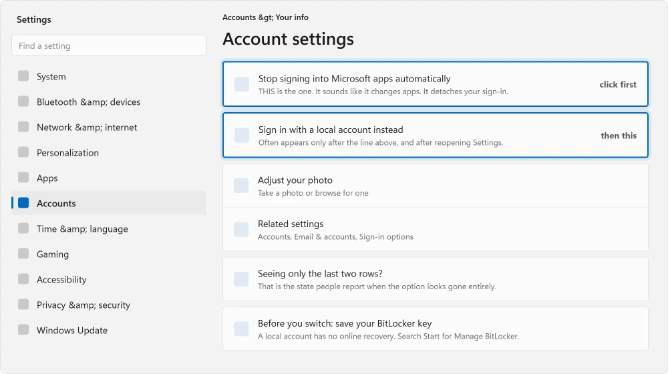Click the icon beside Seeing only the last two rows
Viewport: 668px width, 374px height.
(241, 279)
